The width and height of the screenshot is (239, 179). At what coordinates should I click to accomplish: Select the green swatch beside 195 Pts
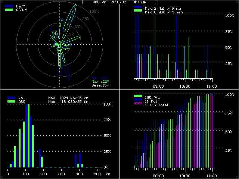point(138,96)
